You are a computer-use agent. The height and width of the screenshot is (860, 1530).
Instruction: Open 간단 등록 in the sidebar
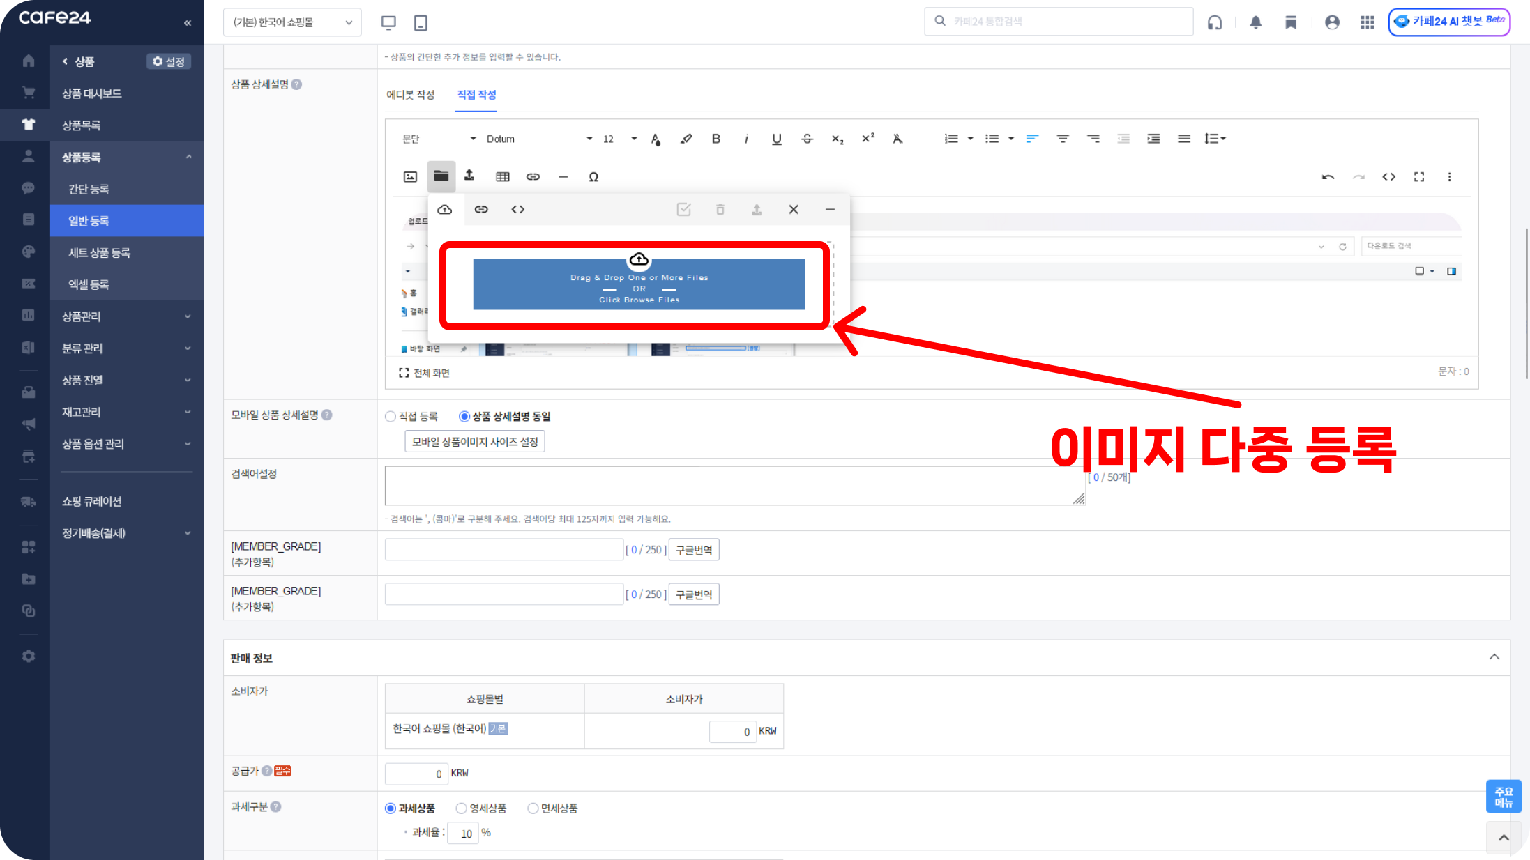coord(89,189)
